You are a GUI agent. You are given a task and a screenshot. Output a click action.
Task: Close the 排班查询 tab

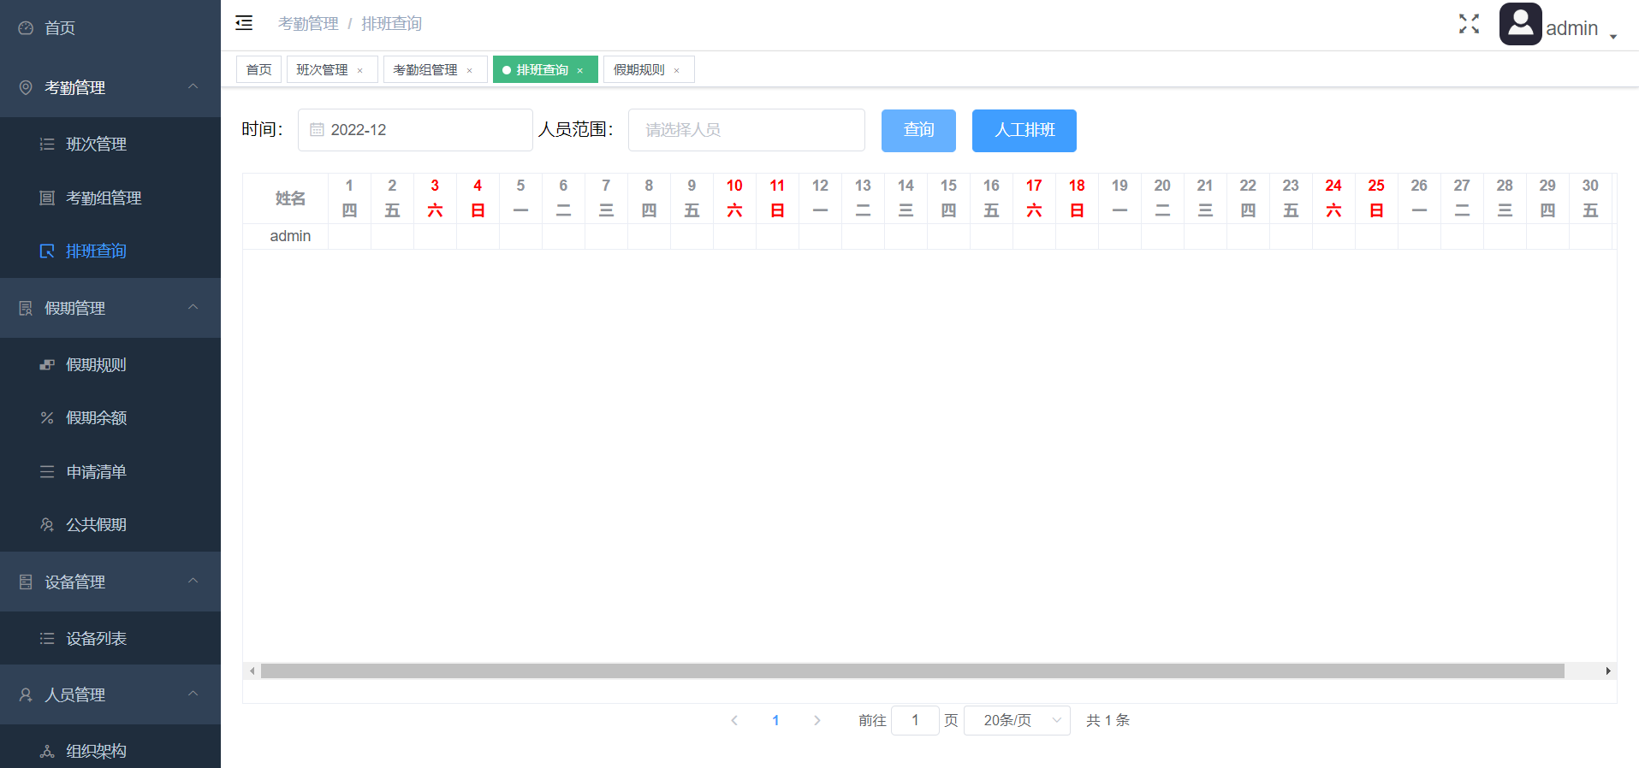[580, 70]
